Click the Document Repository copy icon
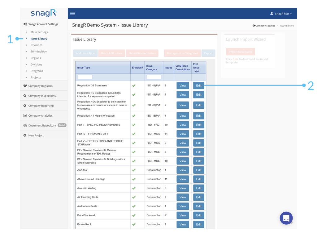 pos(25,125)
